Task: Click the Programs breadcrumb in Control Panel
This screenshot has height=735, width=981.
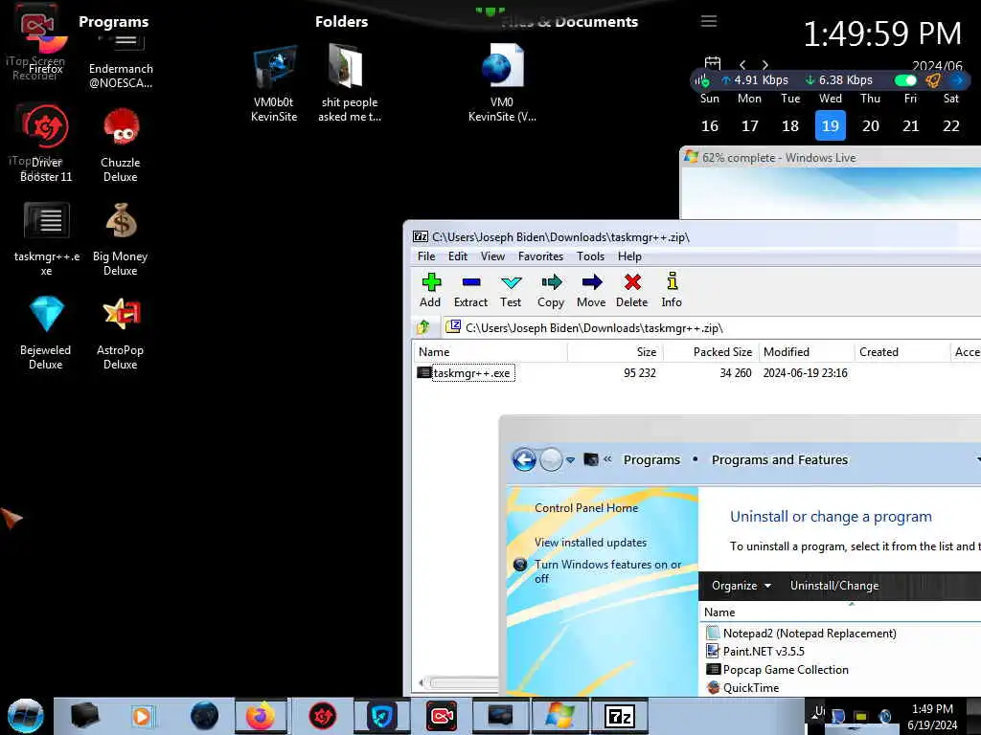Action: point(651,460)
